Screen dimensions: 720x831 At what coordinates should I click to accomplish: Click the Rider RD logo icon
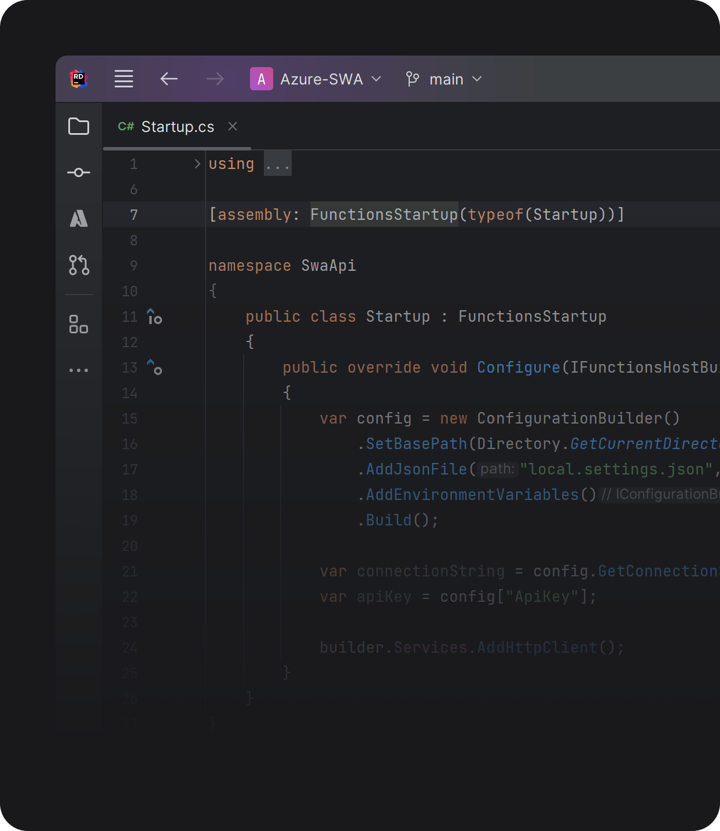coord(79,79)
